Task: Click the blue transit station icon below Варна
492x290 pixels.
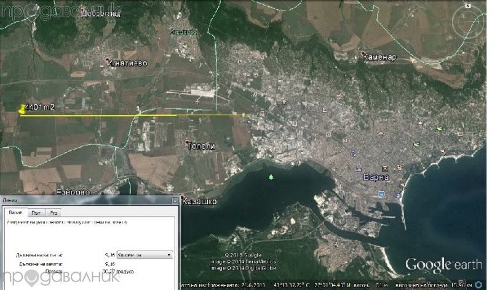Action: click(x=381, y=195)
